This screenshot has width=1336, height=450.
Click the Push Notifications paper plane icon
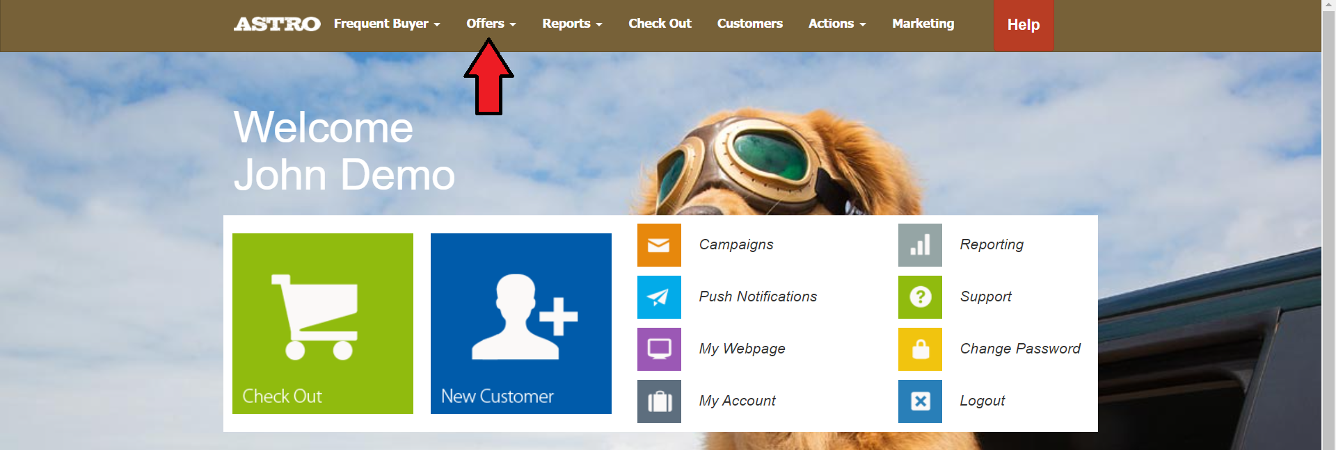coord(659,297)
